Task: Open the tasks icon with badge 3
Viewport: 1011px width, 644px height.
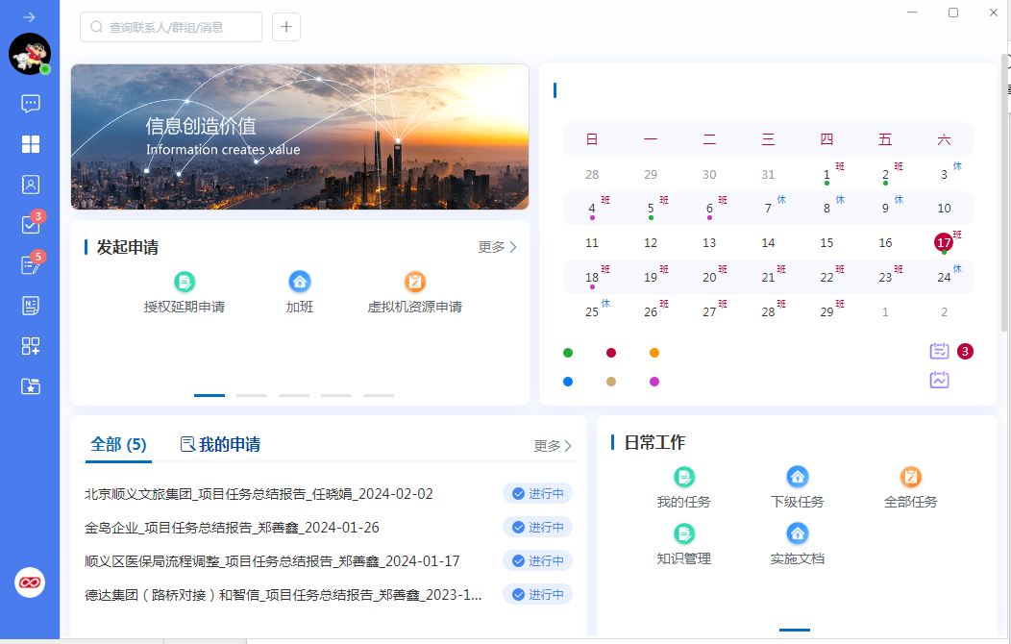Action: click(x=30, y=224)
